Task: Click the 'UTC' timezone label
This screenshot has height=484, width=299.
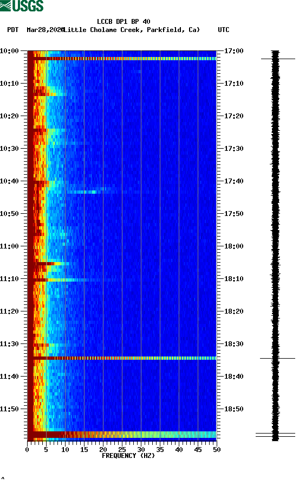Action: pos(224,30)
